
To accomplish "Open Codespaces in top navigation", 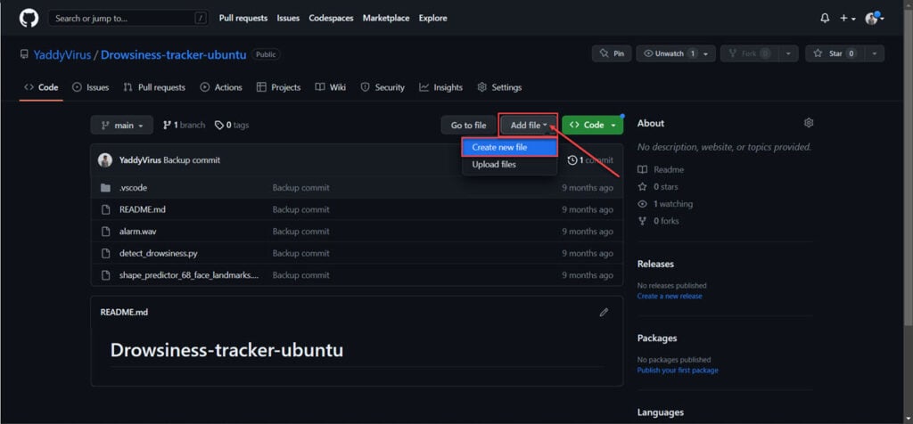I will tap(332, 18).
